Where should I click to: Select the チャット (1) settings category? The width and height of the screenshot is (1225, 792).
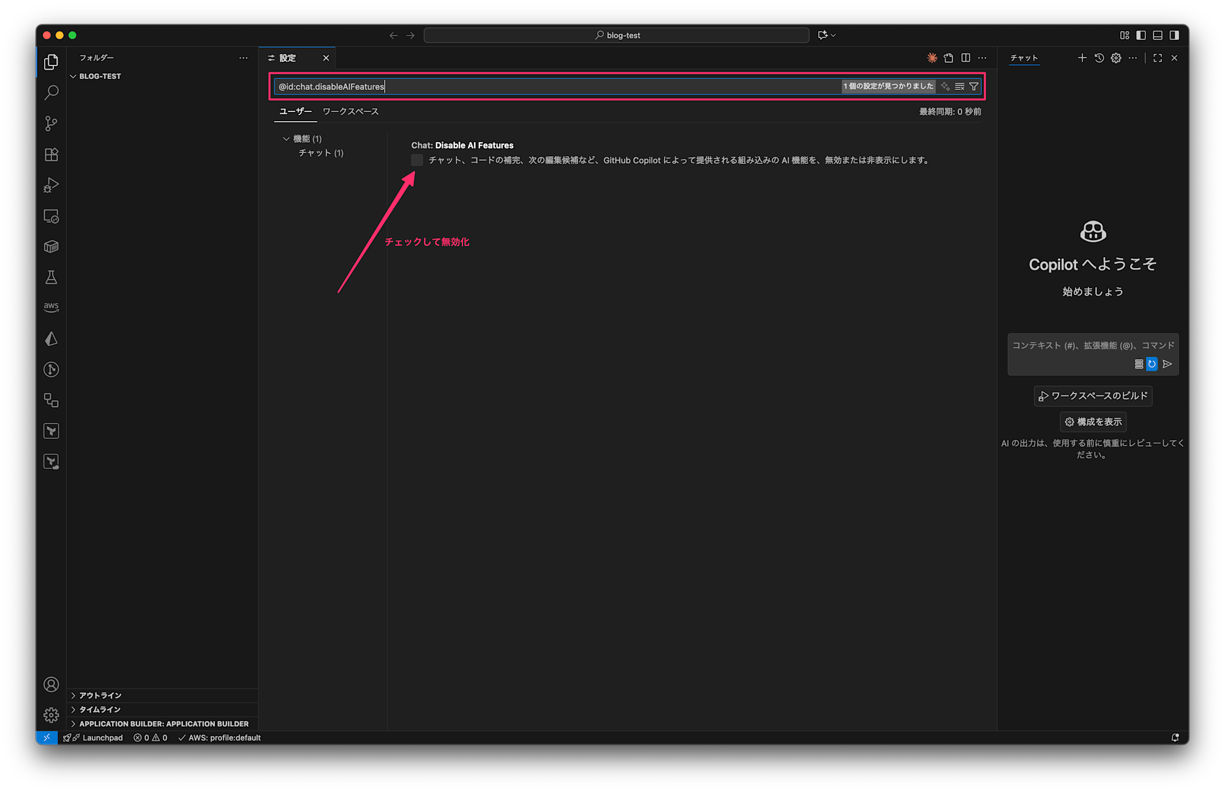coord(321,153)
